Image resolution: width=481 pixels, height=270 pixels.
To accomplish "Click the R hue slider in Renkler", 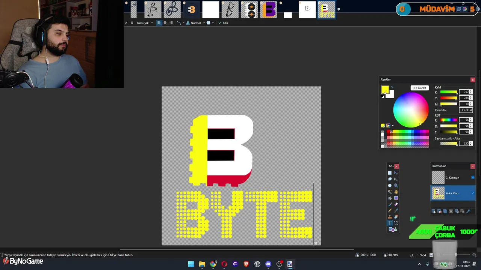I will pyautogui.click(x=449, y=120).
